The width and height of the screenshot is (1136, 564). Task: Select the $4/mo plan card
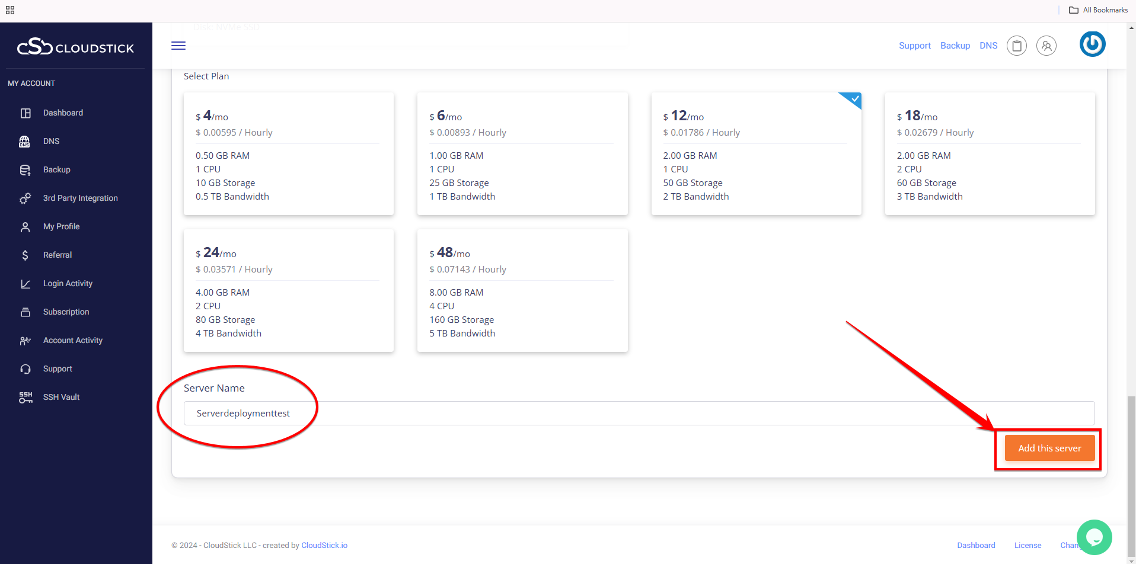[289, 154]
